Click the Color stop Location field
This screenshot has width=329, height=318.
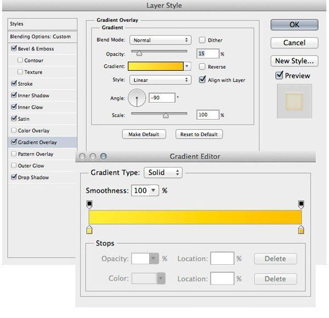pyautogui.click(x=222, y=278)
